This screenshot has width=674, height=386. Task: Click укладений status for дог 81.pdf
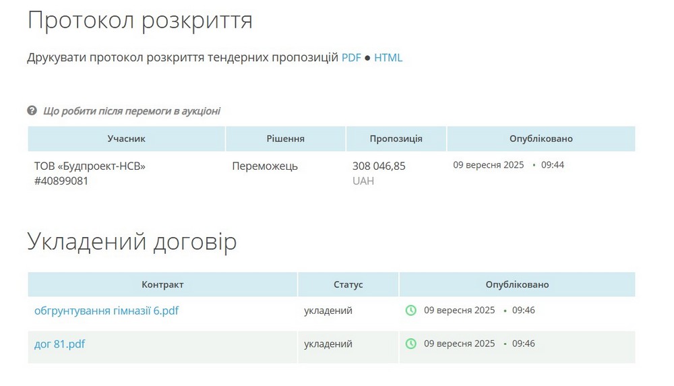coord(328,344)
